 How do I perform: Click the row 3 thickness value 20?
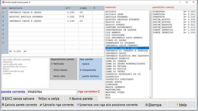point(85,21)
